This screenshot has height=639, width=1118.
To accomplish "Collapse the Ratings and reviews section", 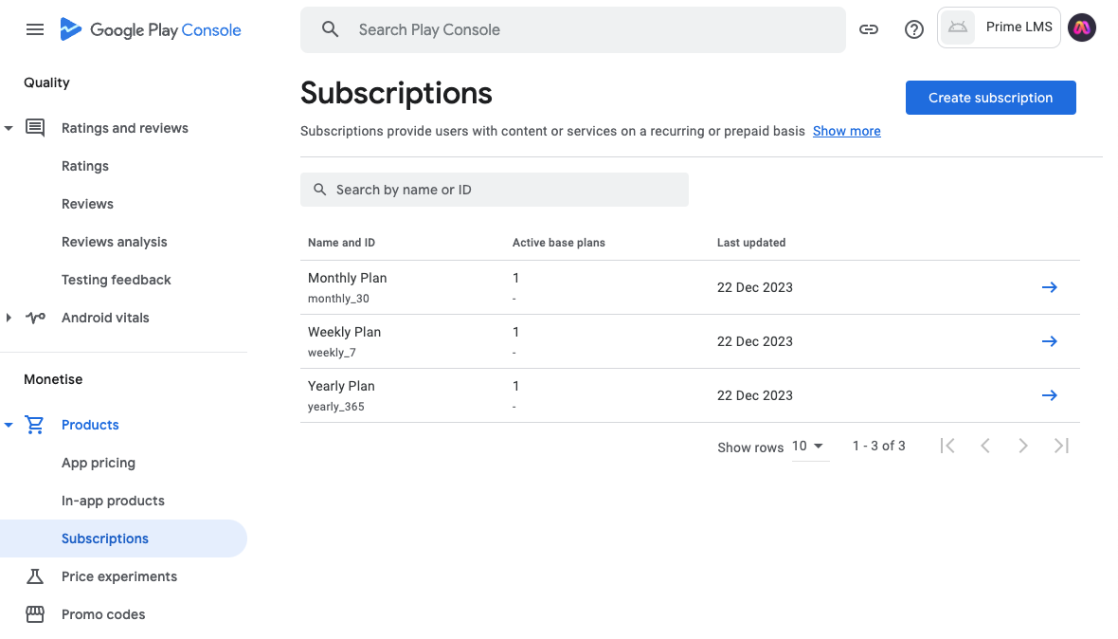I will [x=9, y=128].
